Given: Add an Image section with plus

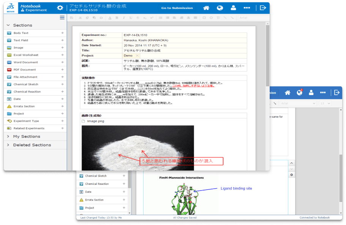Looking at the screenshot, I should tap(62, 48).
